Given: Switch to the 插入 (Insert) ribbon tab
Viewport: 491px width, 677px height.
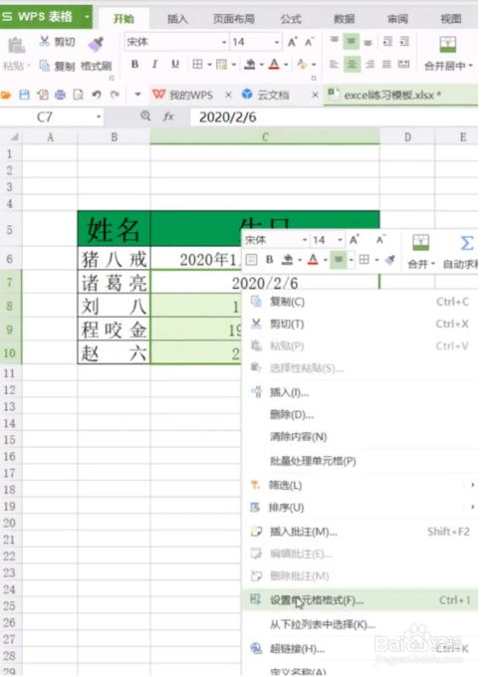Looking at the screenshot, I should coord(177,19).
